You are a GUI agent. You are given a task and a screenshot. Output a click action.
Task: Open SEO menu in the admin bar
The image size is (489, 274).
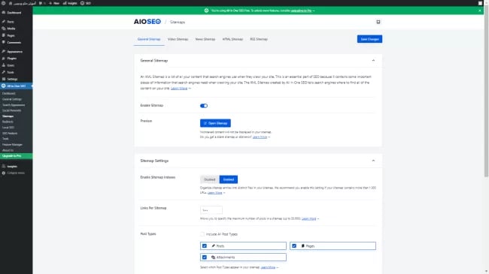[86, 3]
